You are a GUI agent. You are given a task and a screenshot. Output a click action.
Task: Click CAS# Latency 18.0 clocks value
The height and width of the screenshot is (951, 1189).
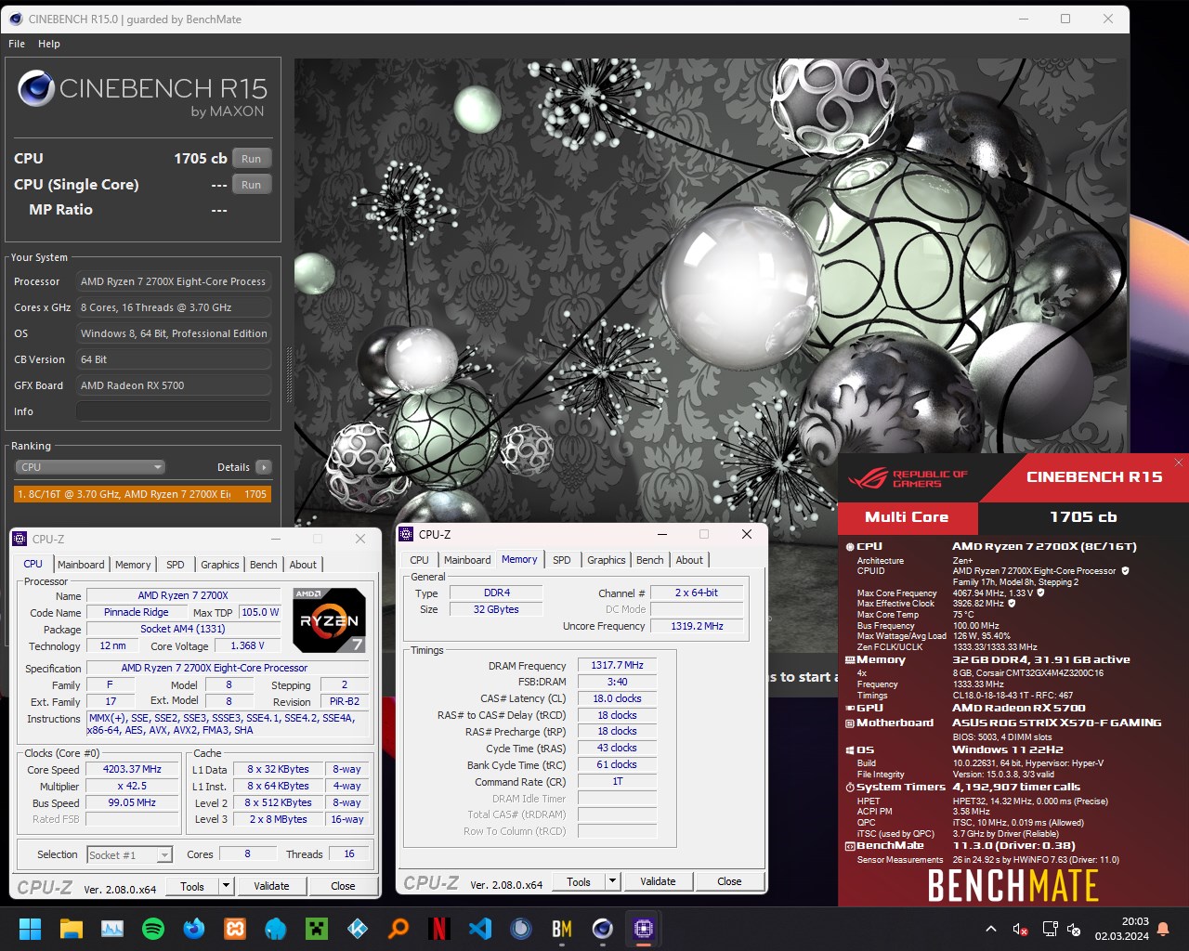coord(617,698)
